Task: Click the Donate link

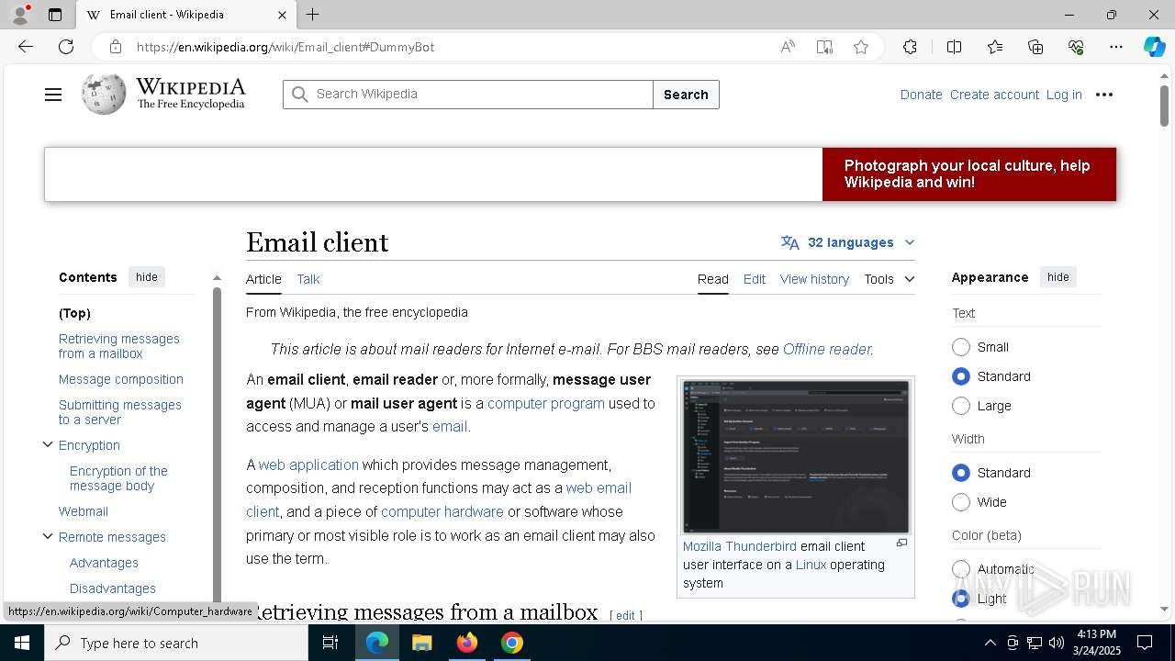Action: coord(921,95)
